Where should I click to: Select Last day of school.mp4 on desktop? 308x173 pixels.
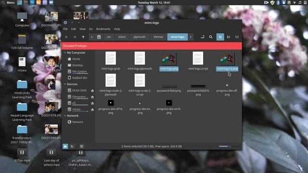click(x=51, y=158)
